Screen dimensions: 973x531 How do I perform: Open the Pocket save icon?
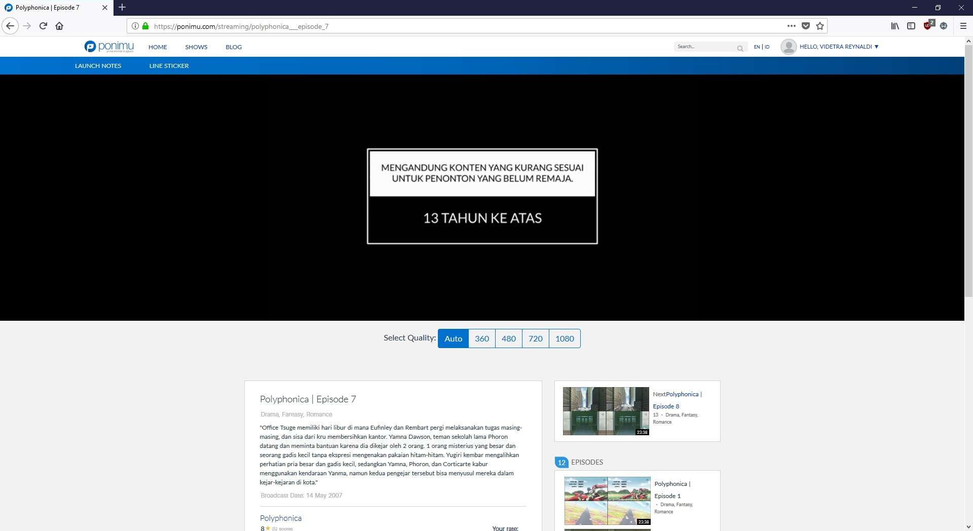[806, 26]
